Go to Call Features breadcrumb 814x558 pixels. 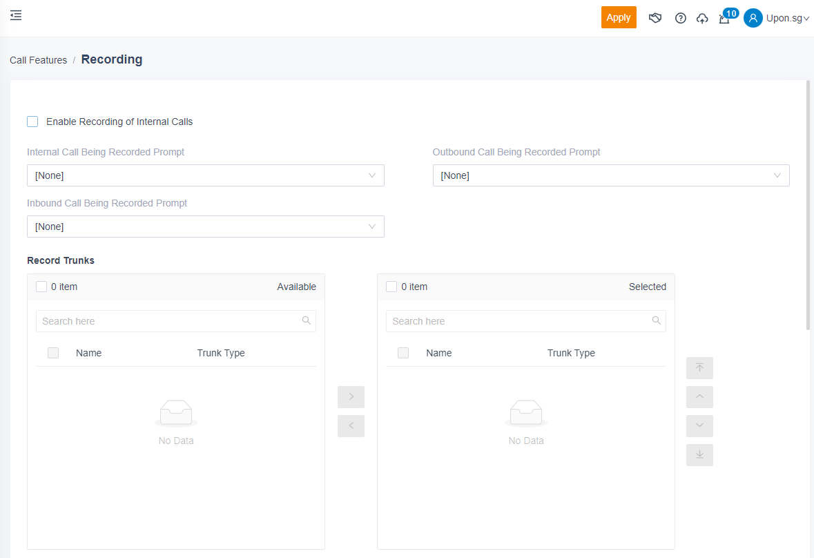coord(38,60)
